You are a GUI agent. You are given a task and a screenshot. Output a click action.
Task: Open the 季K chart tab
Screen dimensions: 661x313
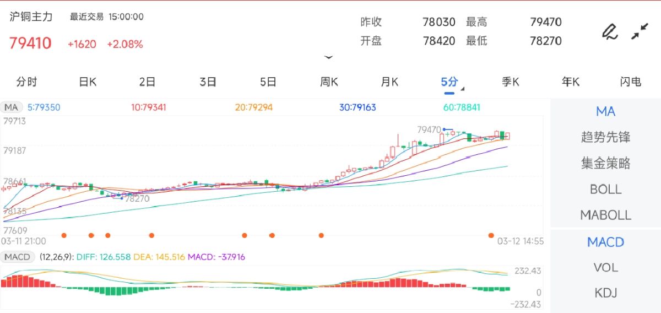click(511, 82)
